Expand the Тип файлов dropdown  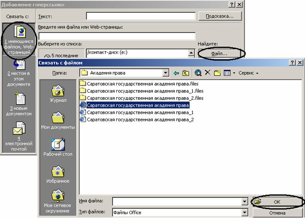[x=245, y=212]
